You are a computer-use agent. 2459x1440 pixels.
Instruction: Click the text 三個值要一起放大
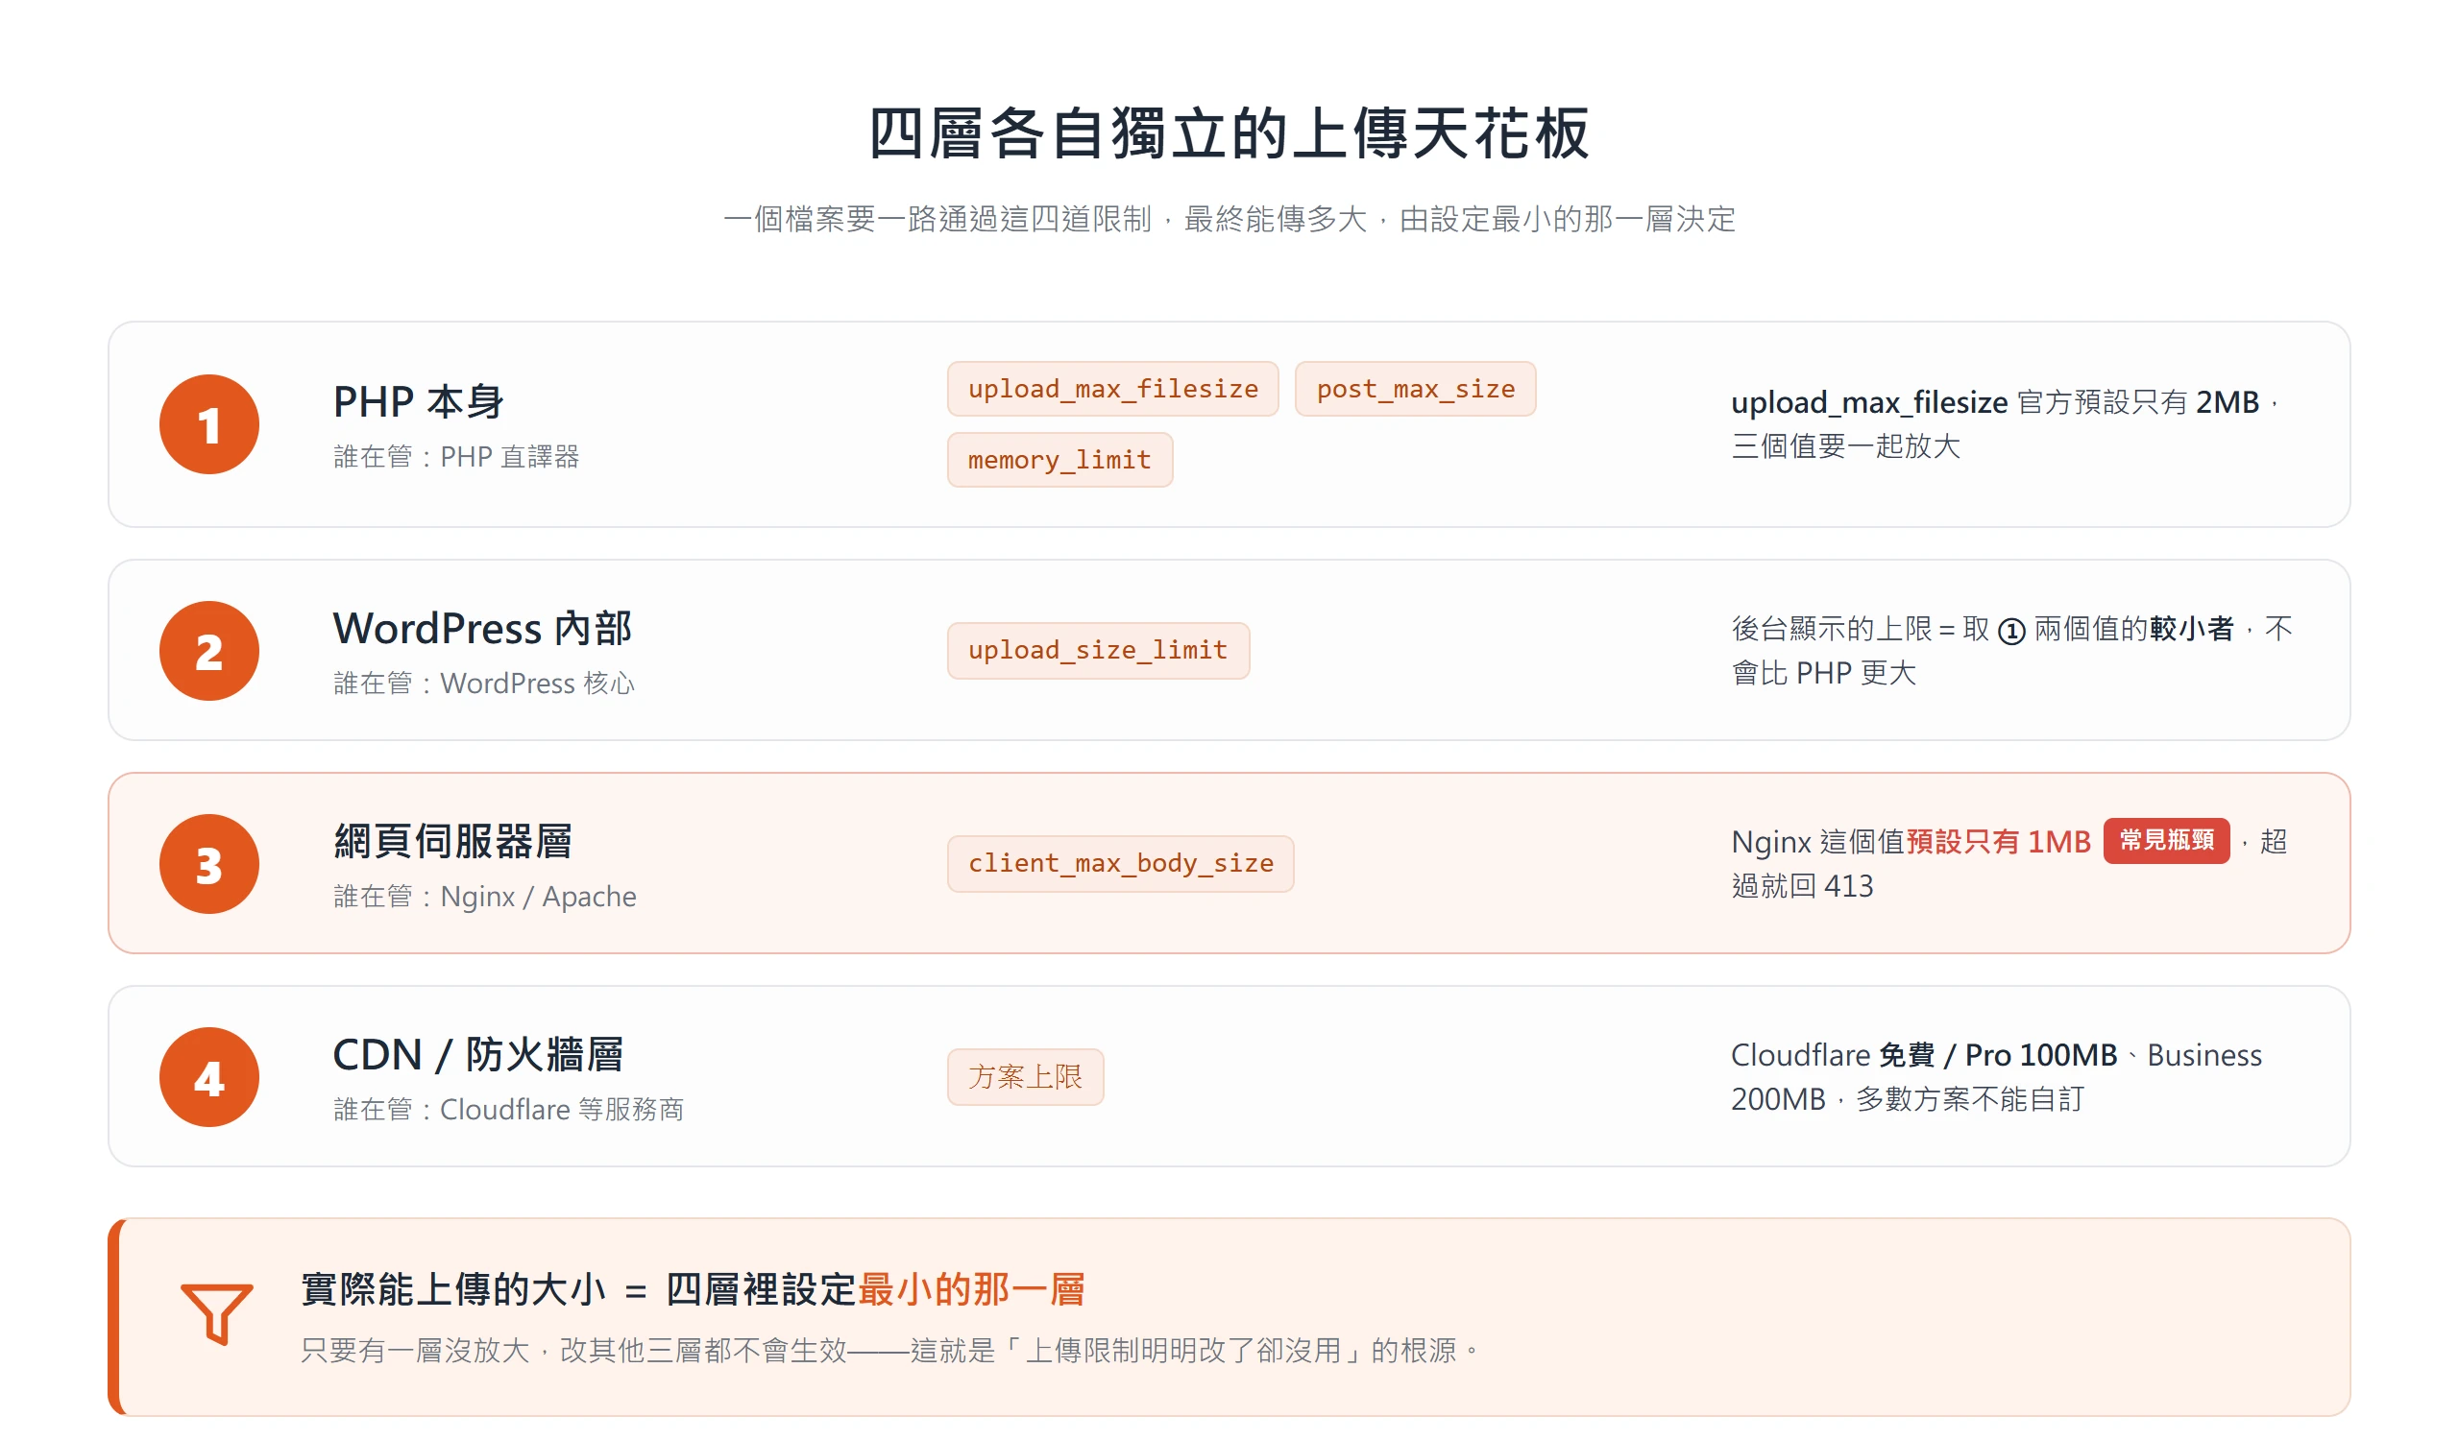coord(1845,446)
